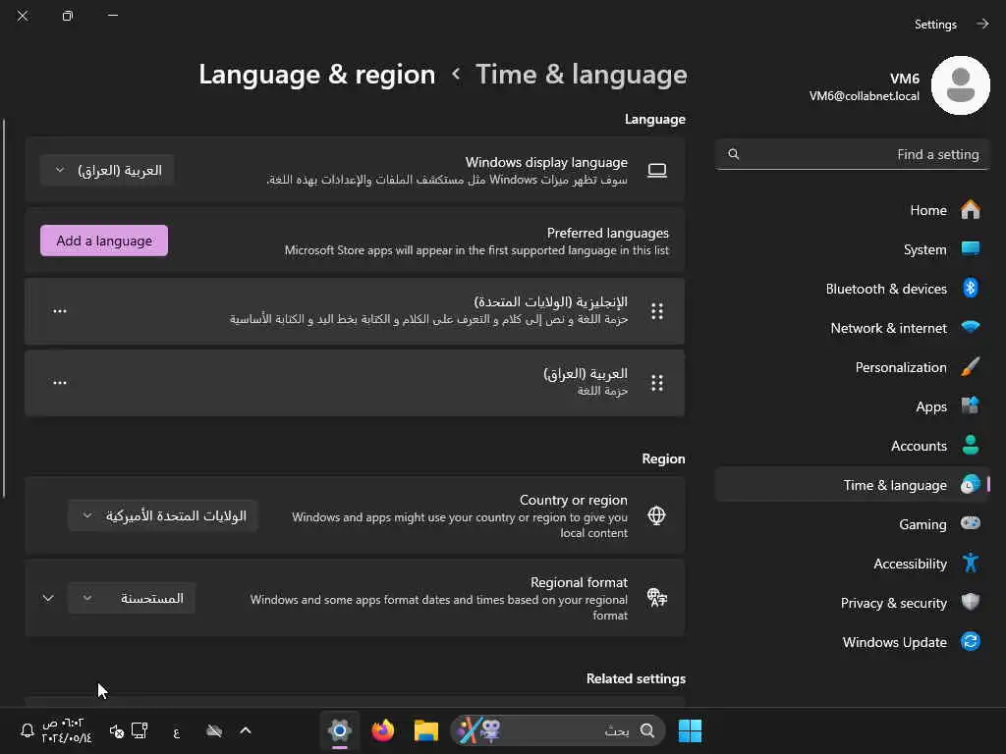Open Windows display language dropdown
This screenshot has height=754, width=1006.
[x=107, y=171]
